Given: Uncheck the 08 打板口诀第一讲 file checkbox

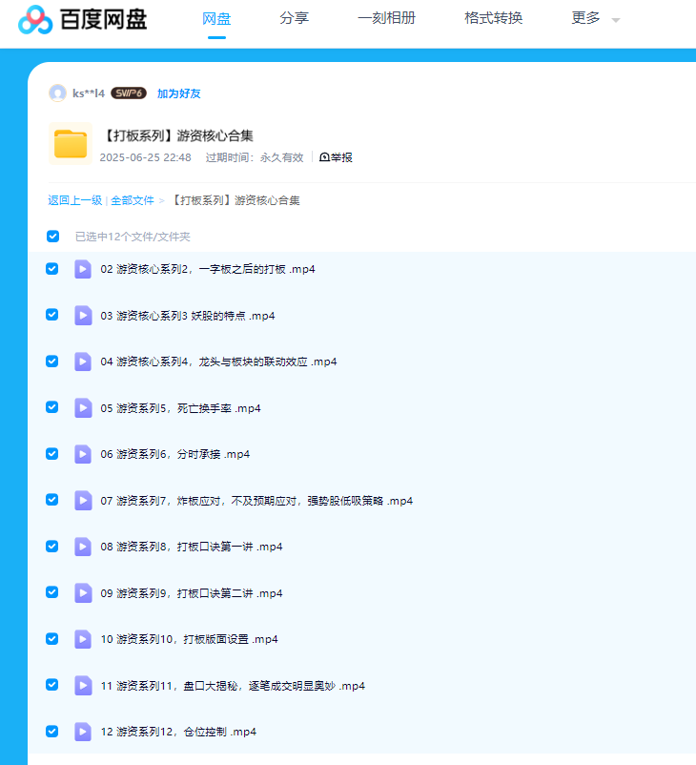Looking at the screenshot, I should tap(52, 547).
